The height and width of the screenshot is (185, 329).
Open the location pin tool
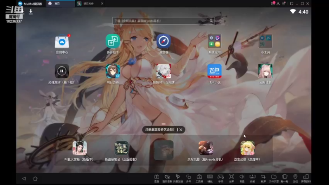(x=295, y=178)
